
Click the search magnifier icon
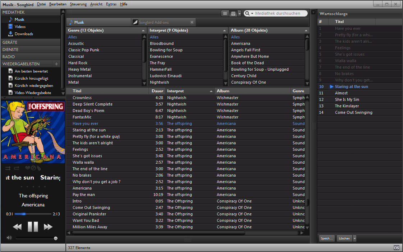pos(247,13)
